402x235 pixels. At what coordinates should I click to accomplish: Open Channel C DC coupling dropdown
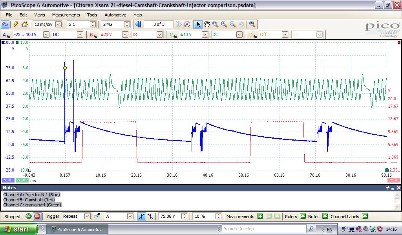coord(239,34)
